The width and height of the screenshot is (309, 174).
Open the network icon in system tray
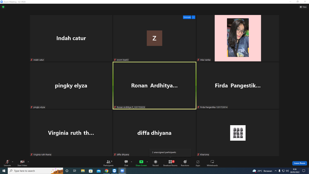pos(283,171)
